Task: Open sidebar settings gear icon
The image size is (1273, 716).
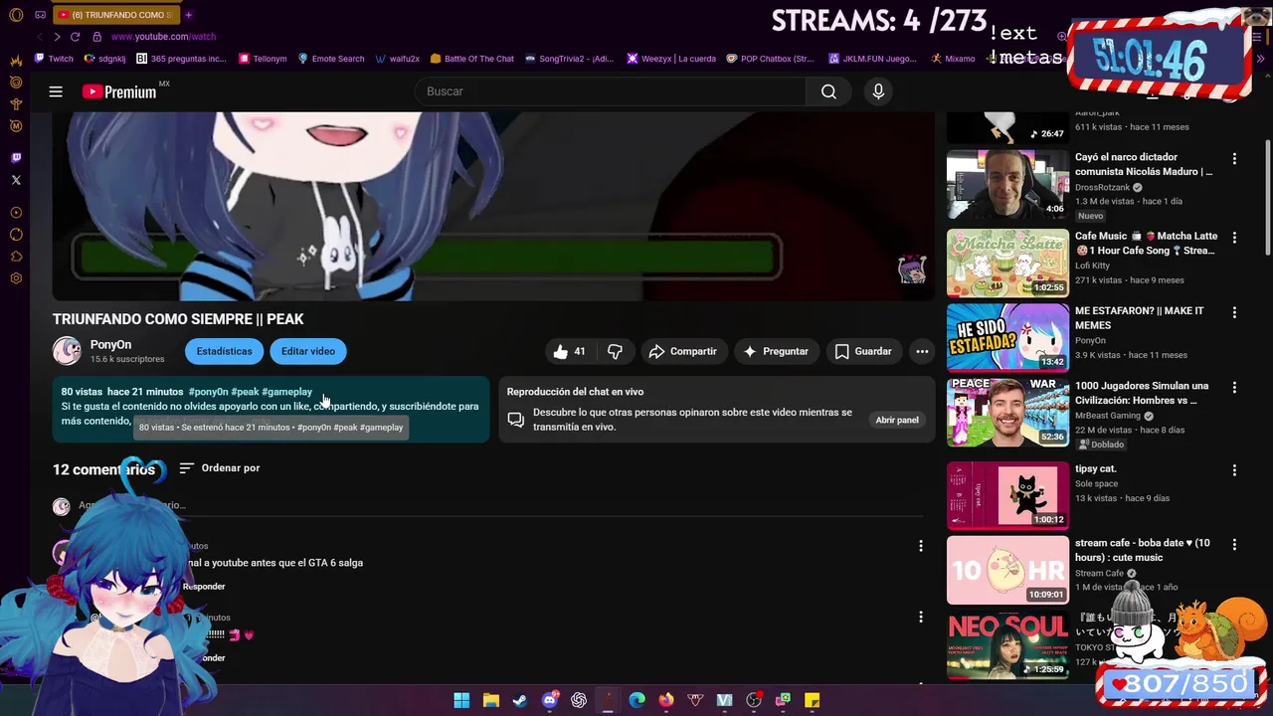Action: coord(16,278)
